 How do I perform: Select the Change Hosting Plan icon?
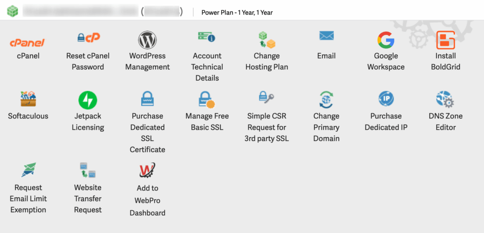267,40
